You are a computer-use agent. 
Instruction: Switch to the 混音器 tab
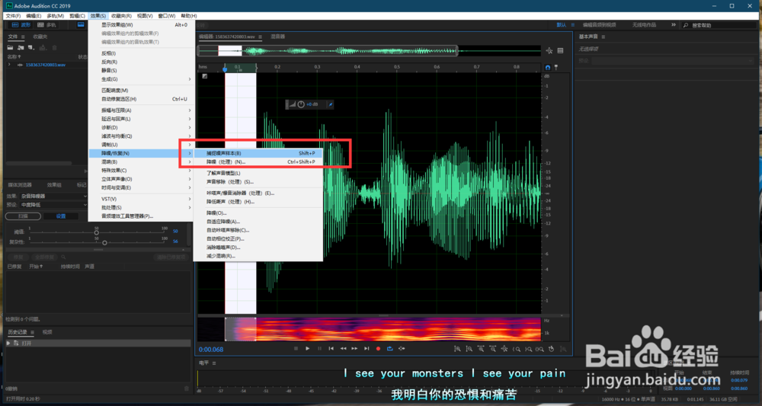pyautogui.click(x=278, y=37)
